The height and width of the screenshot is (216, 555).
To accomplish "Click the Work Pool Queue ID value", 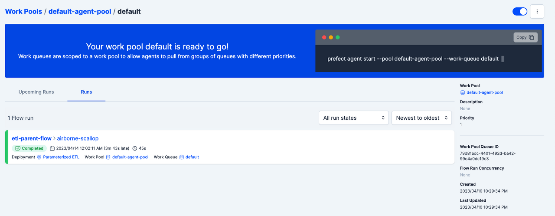I will pyautogui.click(x=488, y=156).
